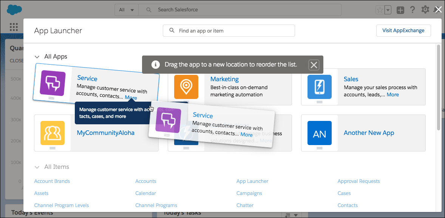
Task: Click the magnifier icon in app search
Action: click(172, 30)
